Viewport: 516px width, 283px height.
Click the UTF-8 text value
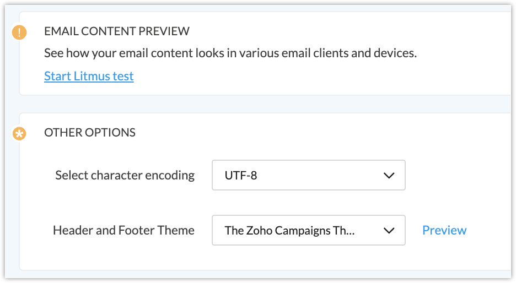pos(241,176)
